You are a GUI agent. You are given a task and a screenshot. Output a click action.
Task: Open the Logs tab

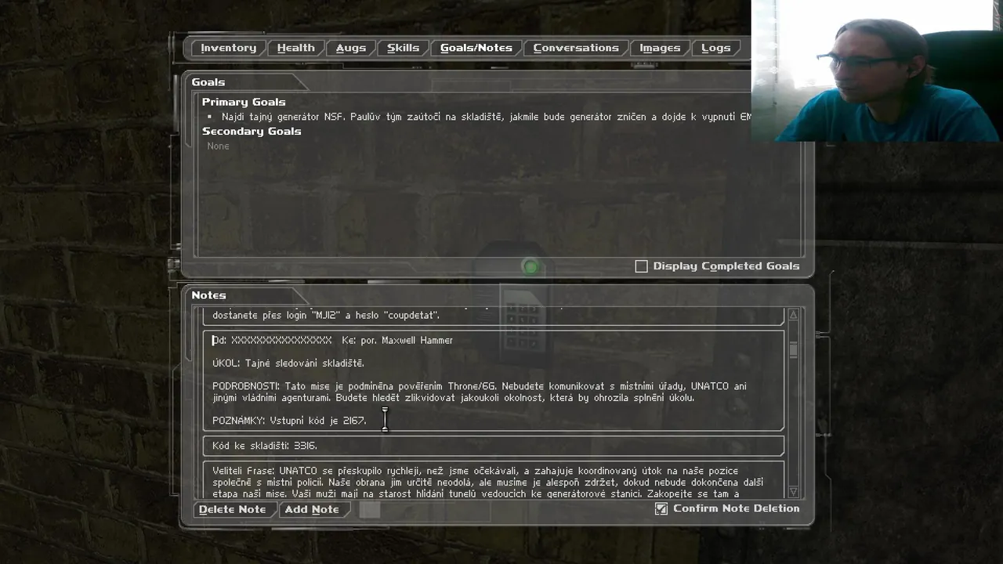(715, 48)
